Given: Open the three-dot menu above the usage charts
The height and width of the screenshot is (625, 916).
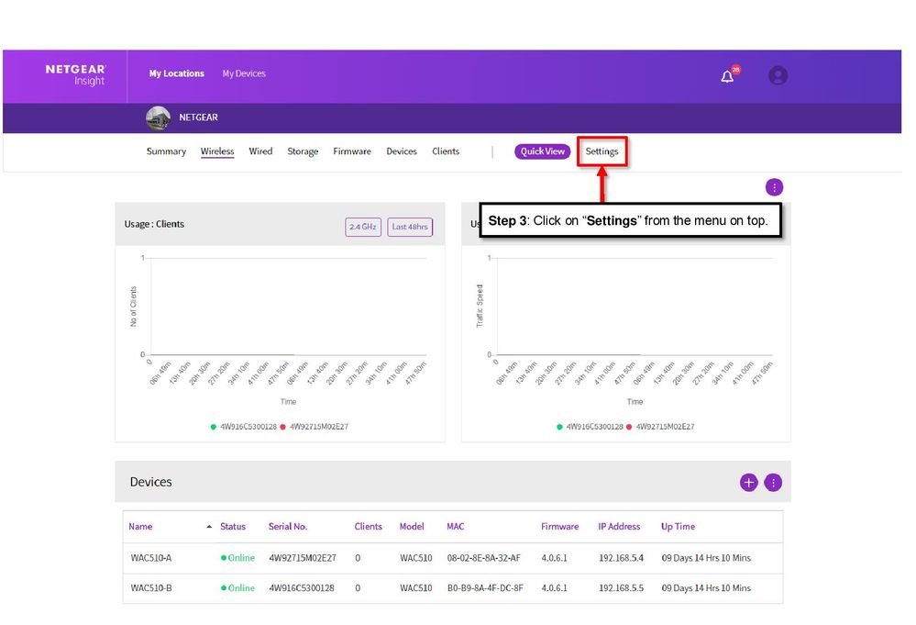Looking at the screenshot, I should click(x=774, y=187).
